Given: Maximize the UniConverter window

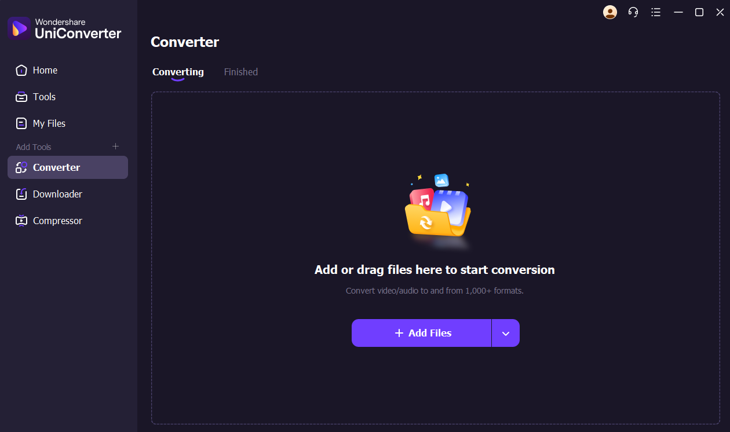Looking at the screenshot, I should 699,12.
